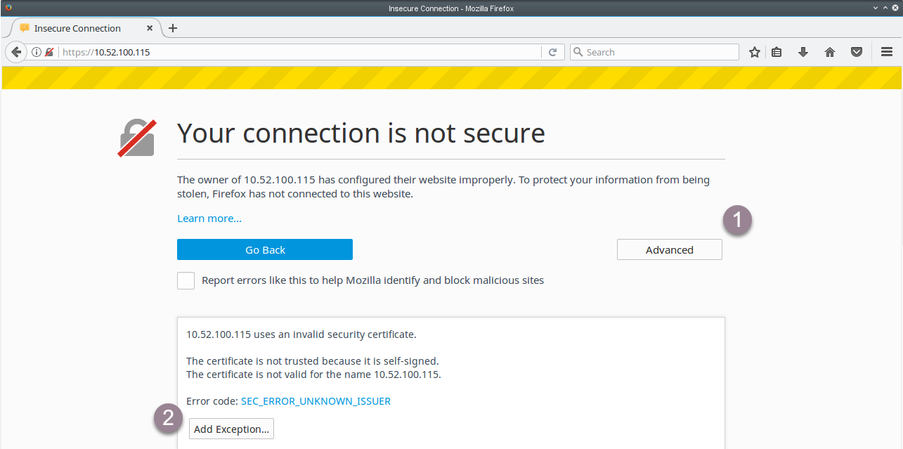Viewport: 903px width, 449px height.
Task: Close the Insecure Connection tab
Action: coord(149,28)
